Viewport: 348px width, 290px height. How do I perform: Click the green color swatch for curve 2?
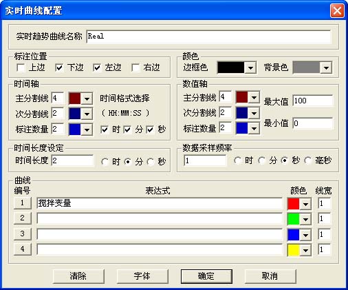[294, 219]
